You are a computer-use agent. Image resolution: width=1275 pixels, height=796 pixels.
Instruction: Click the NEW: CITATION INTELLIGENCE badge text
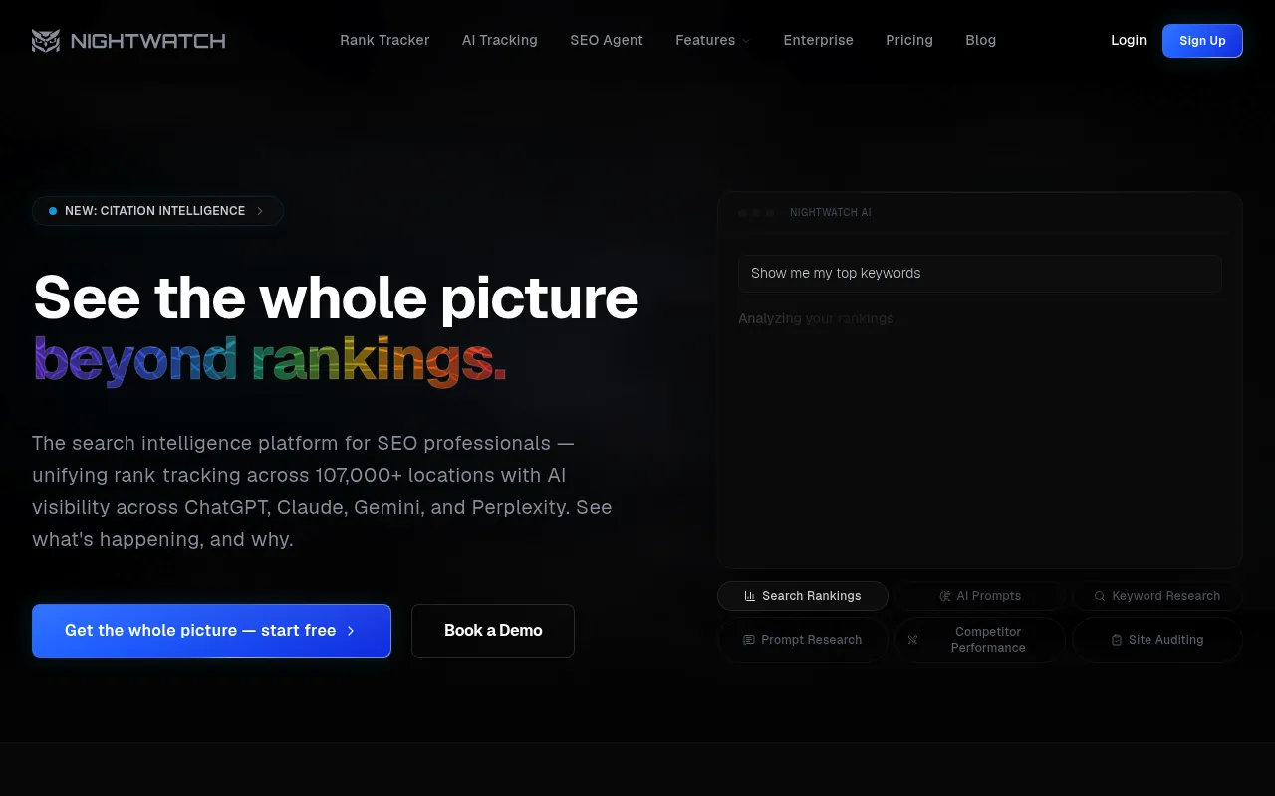pos(154,211)
